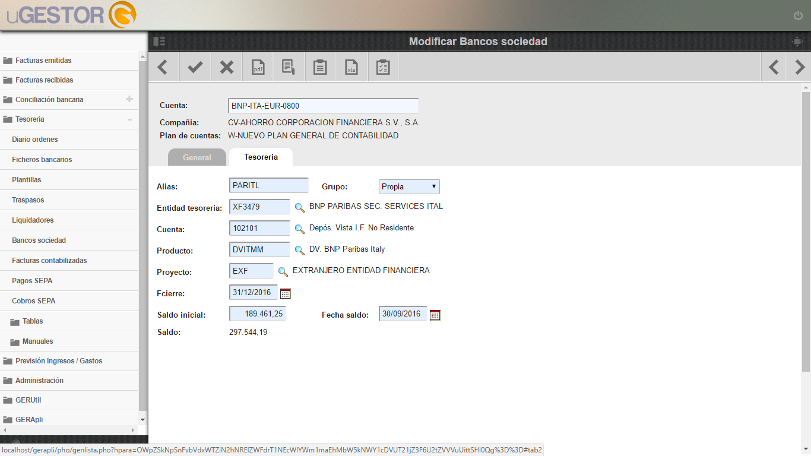Open Traspasos link

click(28, 200)
